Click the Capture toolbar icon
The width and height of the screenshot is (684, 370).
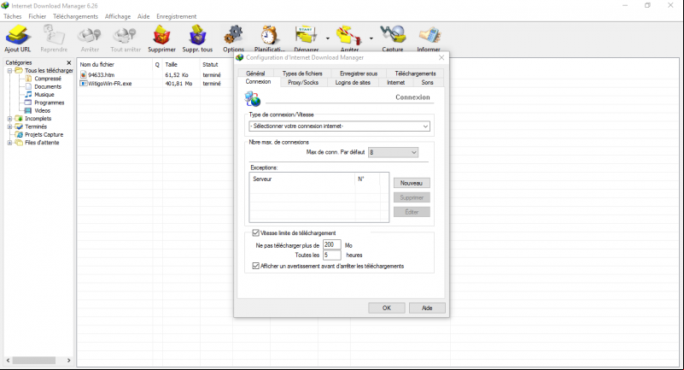pos(393,35)
